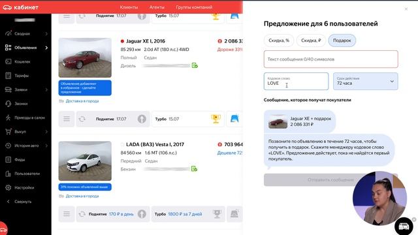Open red Jaguar XE photo thumbnail

pyautogui.click(x=85, y=57)
